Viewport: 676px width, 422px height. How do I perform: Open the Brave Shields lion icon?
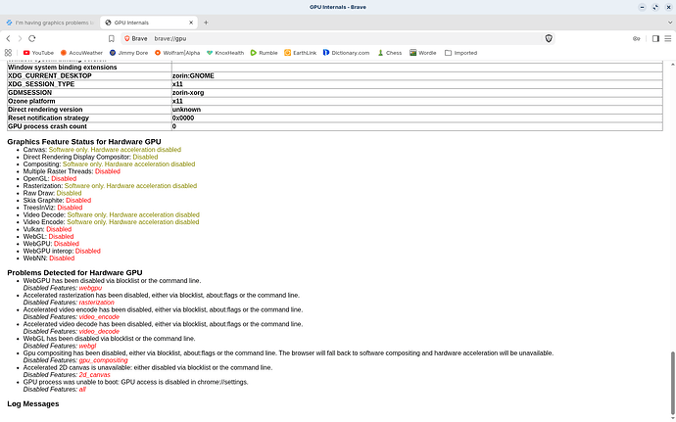click(549, 39)
